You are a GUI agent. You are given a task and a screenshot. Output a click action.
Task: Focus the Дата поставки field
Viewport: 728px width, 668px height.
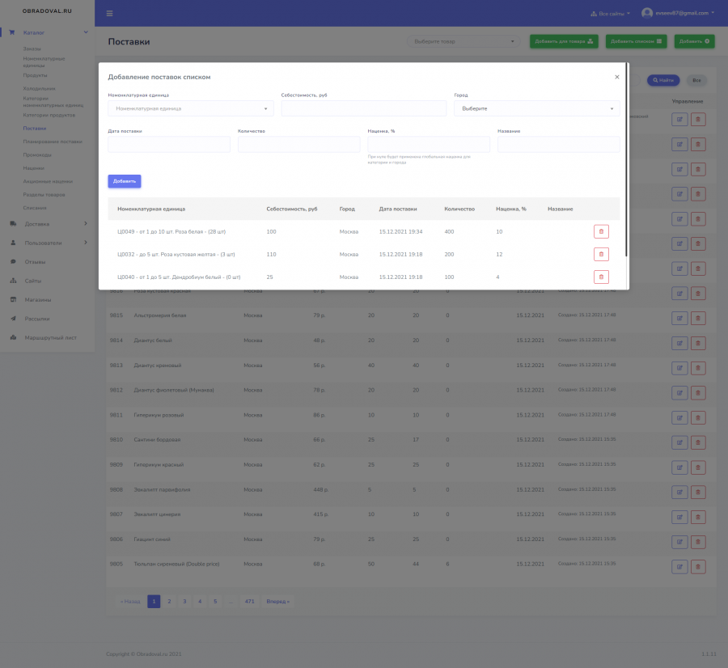click(169, 145)
